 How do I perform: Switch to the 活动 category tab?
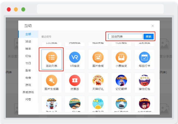pyautogui.click(x=28, y=41)
